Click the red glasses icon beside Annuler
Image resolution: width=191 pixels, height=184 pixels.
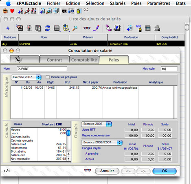(88, 170)
